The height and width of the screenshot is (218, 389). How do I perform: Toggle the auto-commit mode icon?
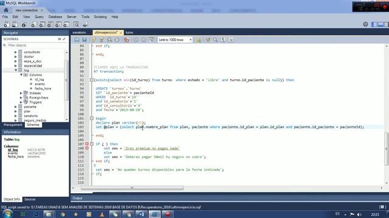[151, 40]
